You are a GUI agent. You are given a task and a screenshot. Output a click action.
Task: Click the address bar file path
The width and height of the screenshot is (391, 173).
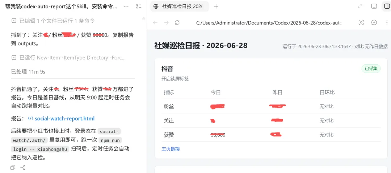pos(269,23)
